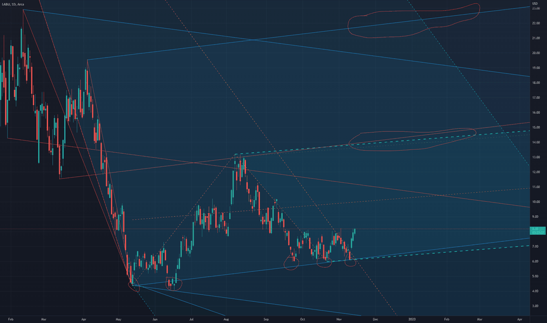This screenshot has width=547, height=323.
Task: Click the 10.00 price axis label
Action: [536, 202]
